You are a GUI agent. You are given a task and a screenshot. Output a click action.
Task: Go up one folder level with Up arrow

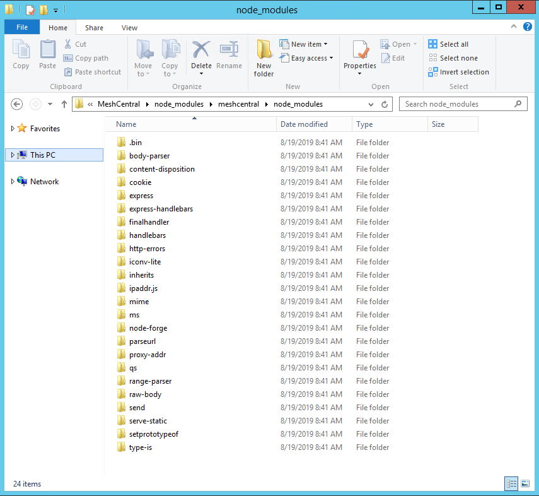click(64, 104)
